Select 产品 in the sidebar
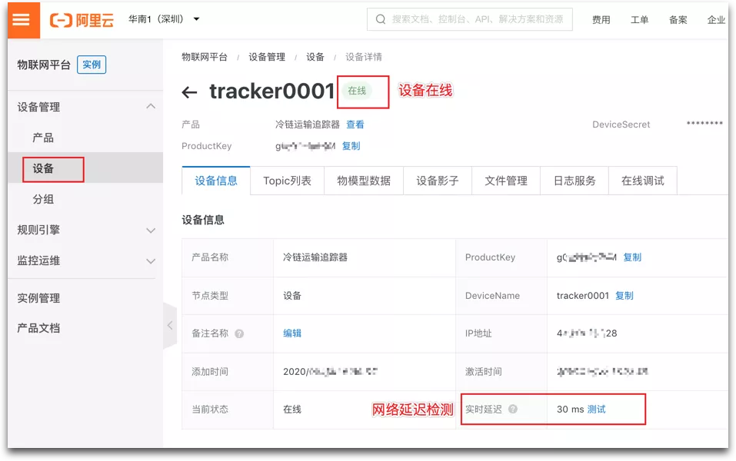 click(x=43, y=138)
